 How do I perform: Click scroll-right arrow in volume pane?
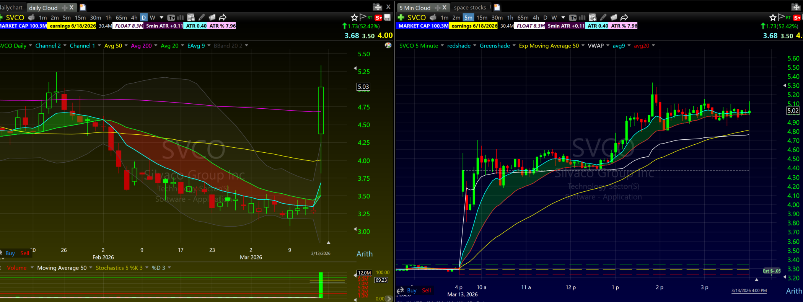389,299
